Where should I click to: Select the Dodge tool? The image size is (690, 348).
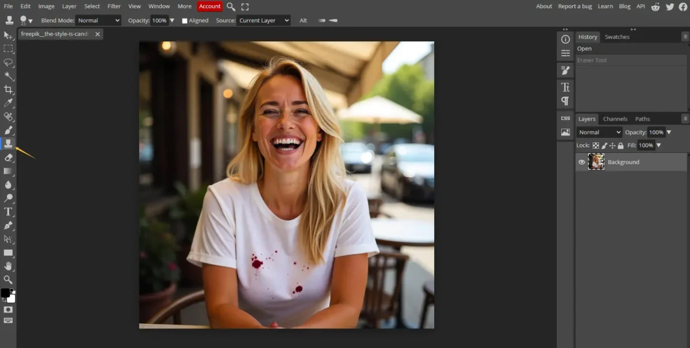pos(8,198)
